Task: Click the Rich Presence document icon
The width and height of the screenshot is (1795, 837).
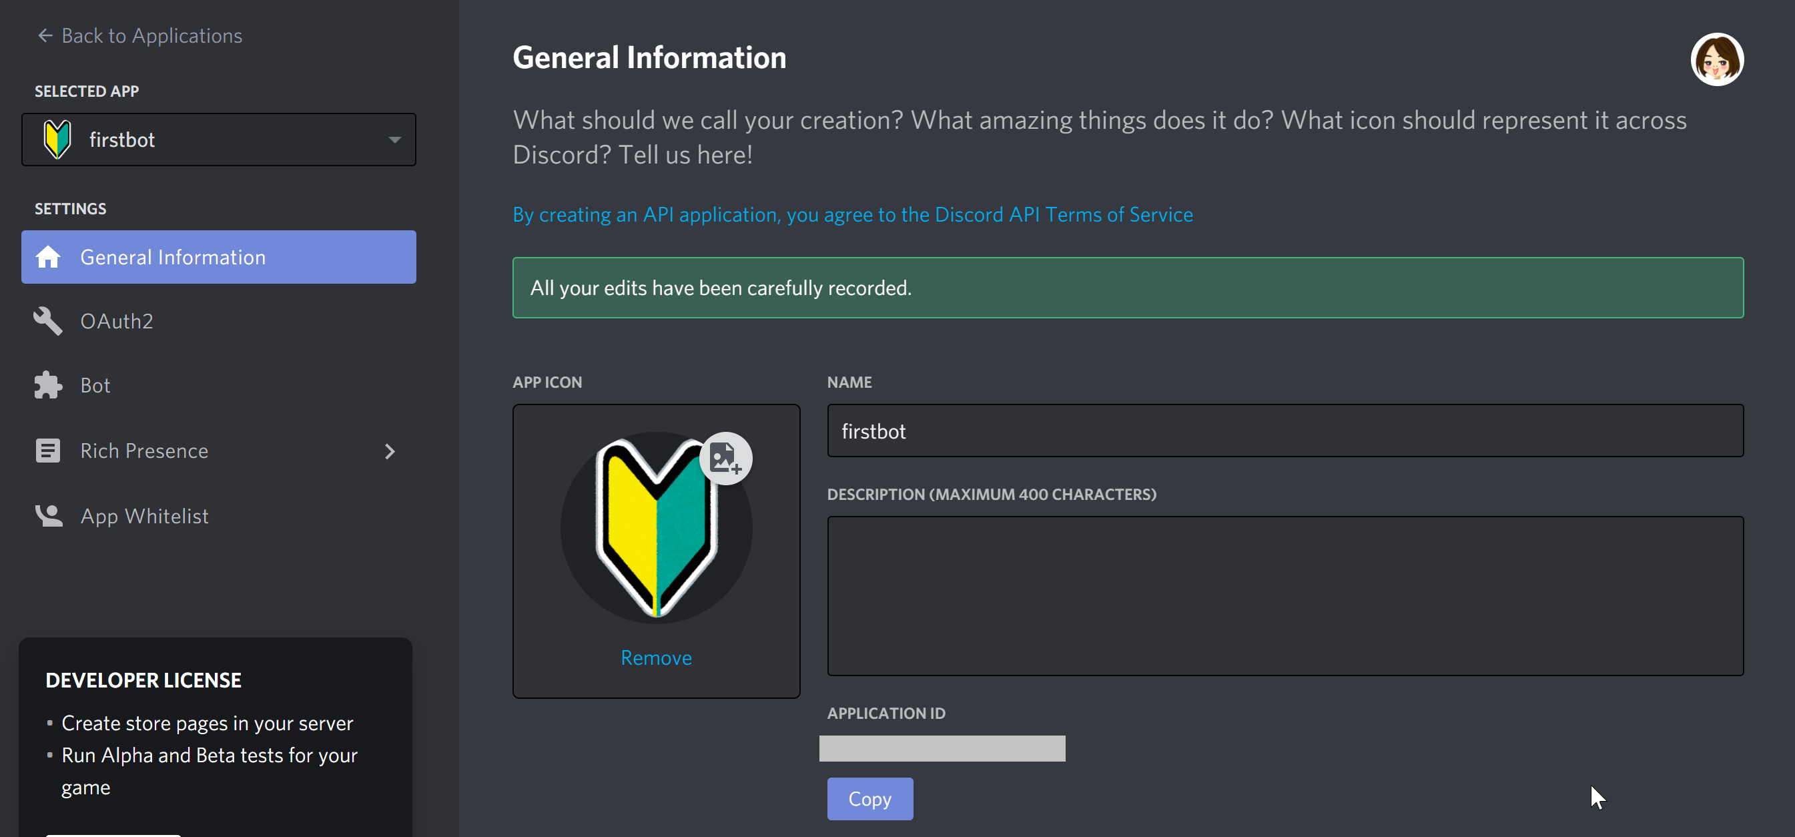Action: (x=48, y=451)
